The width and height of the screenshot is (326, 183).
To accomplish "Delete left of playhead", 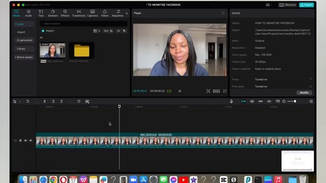I will (x=53, y=102).
